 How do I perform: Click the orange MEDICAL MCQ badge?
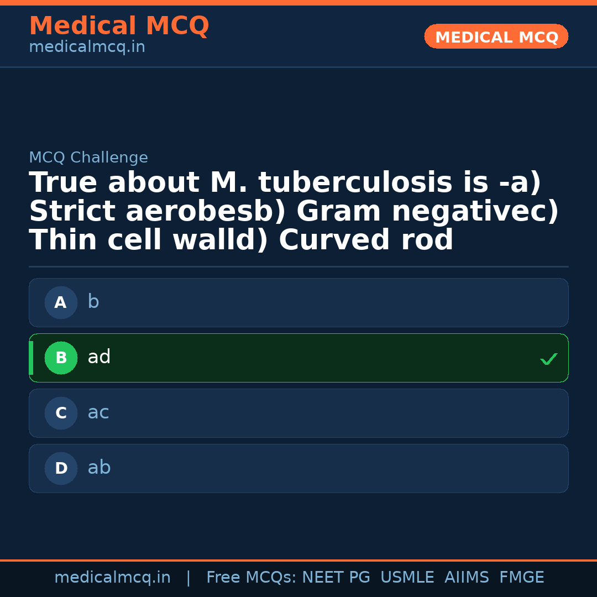click(x=496, y=36)
